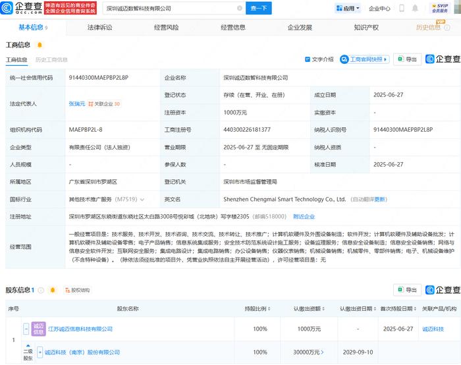Viewport: 461px width, 365px height.
Task: Switch to 知识产权 tab
Action: (x=366, y=28)
